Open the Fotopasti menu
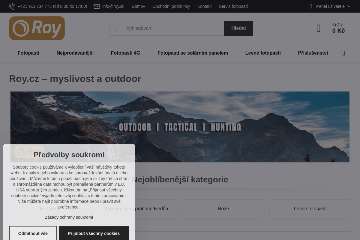Screen dimensions: 360x240 click(x=28, y=53)
